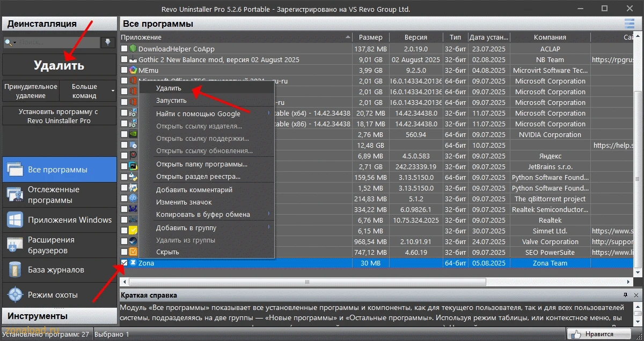The height and width of the screenshot is (341, 644).
Task: Open the Приложения Windows section
Action: pyautogui.click(x=59, y=220)
